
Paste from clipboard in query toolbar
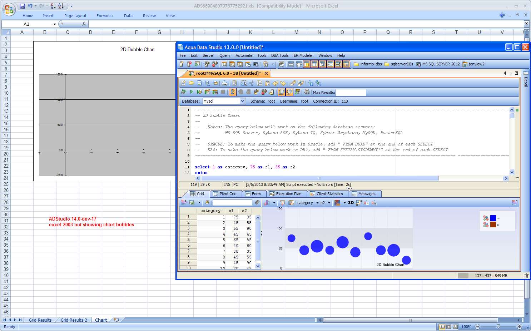click(x=267, y=83)
